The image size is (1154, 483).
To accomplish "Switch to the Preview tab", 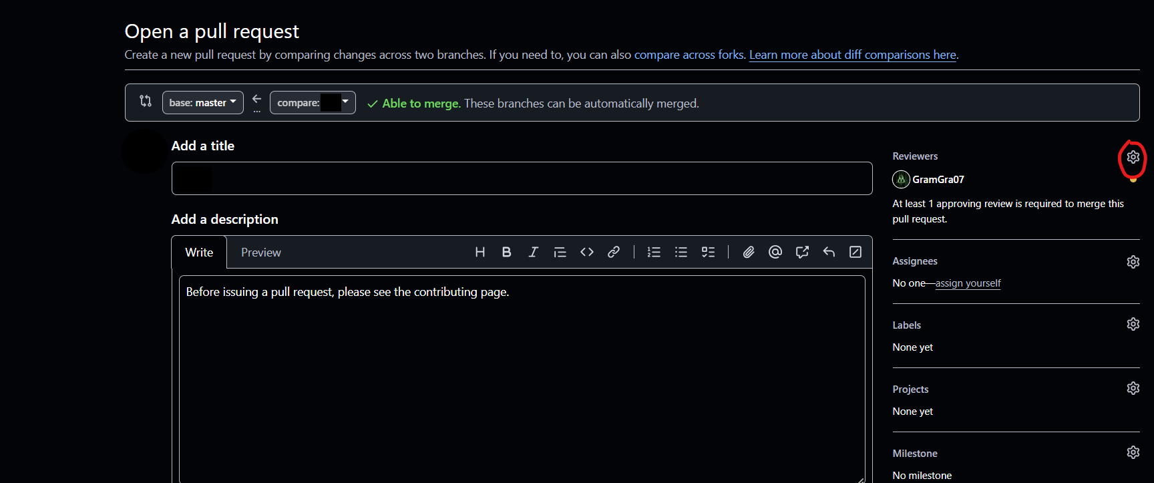I will coord(260,253).
